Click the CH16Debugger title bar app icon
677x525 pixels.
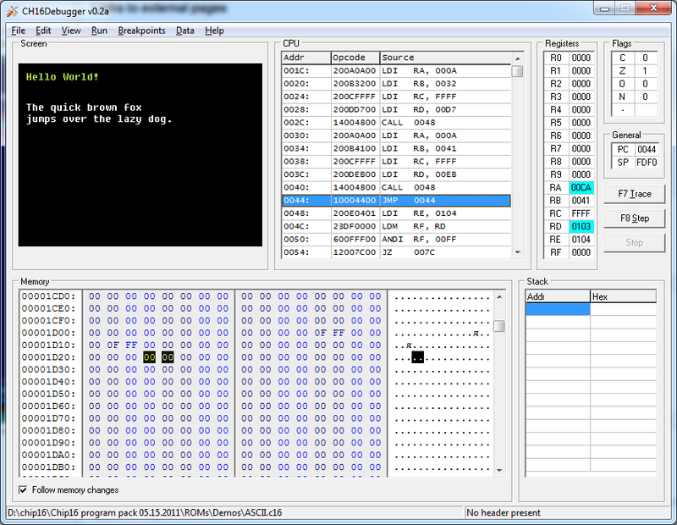click(x=12, y=11)
